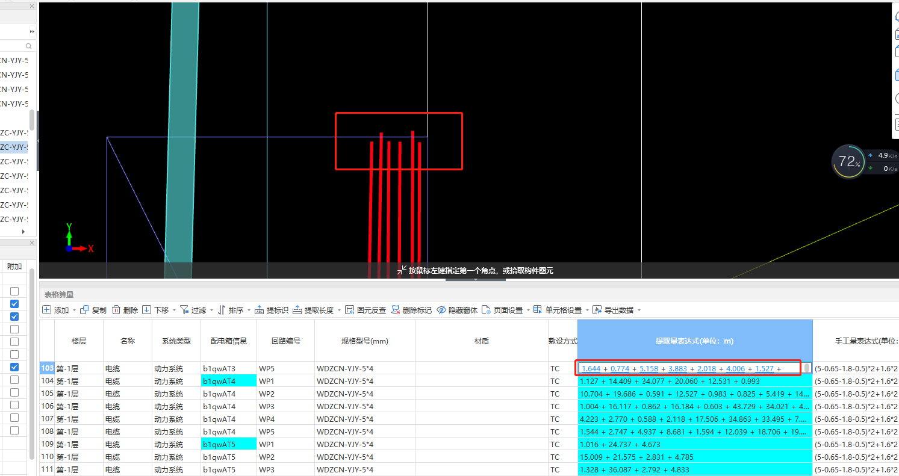Select the highlighted ZC-YJY row in left list
Viewport: 899px width, 476px height.
(x=14, y=147)
